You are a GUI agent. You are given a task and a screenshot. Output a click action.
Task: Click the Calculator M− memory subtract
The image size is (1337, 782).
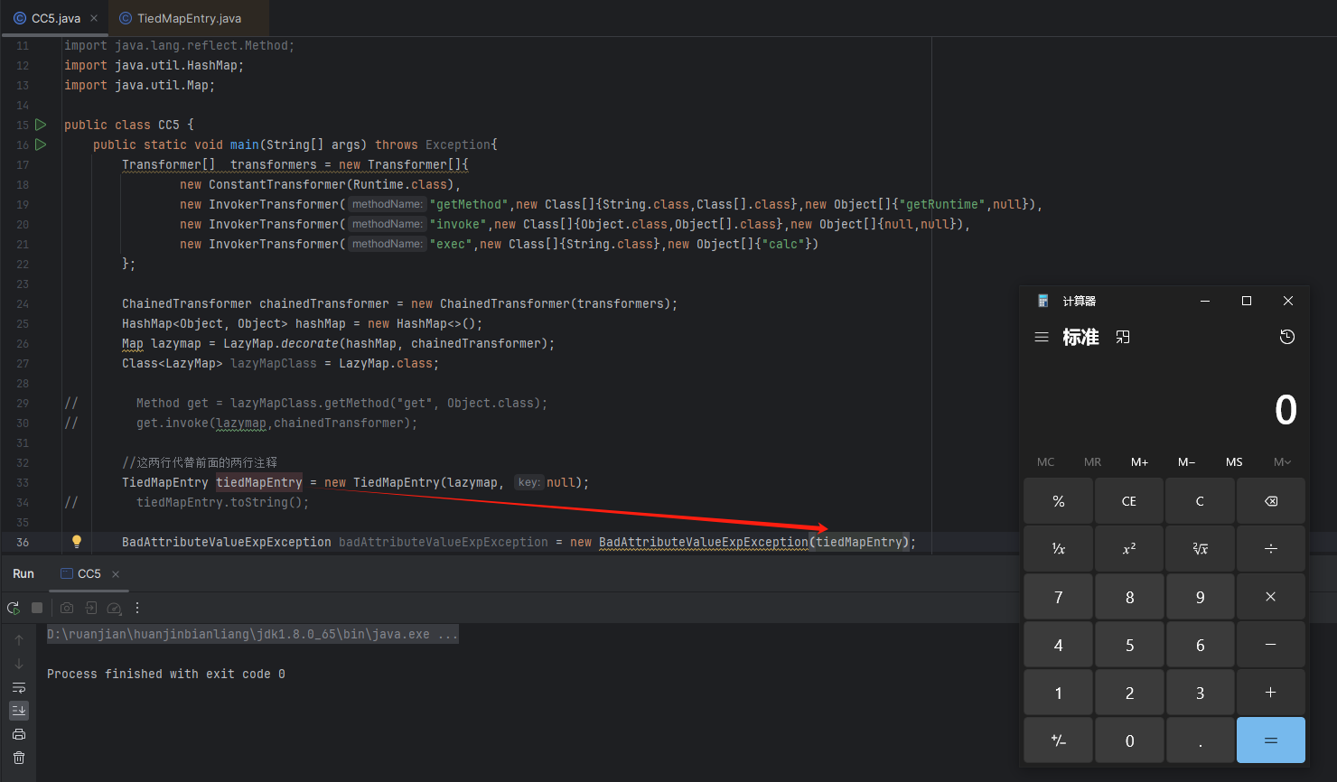pyautogui.click(x=1187, y=461)
